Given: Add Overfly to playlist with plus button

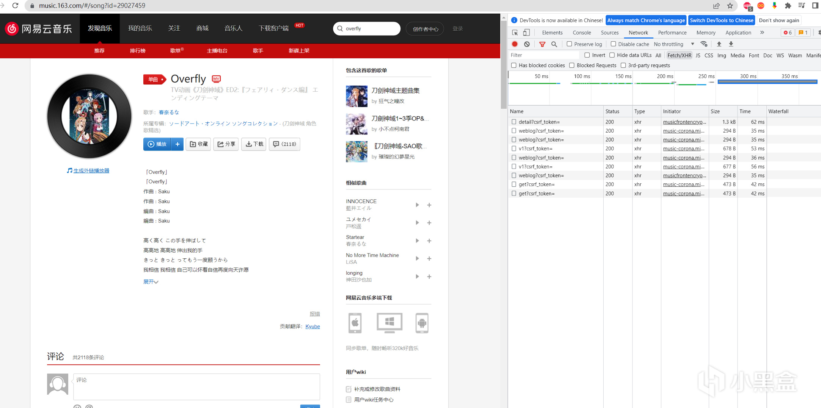Looking at the screenshot, I should point(177,144).
